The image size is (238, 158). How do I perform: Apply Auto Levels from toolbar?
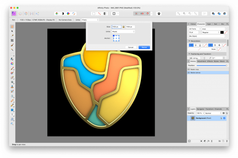pos(57,13)
